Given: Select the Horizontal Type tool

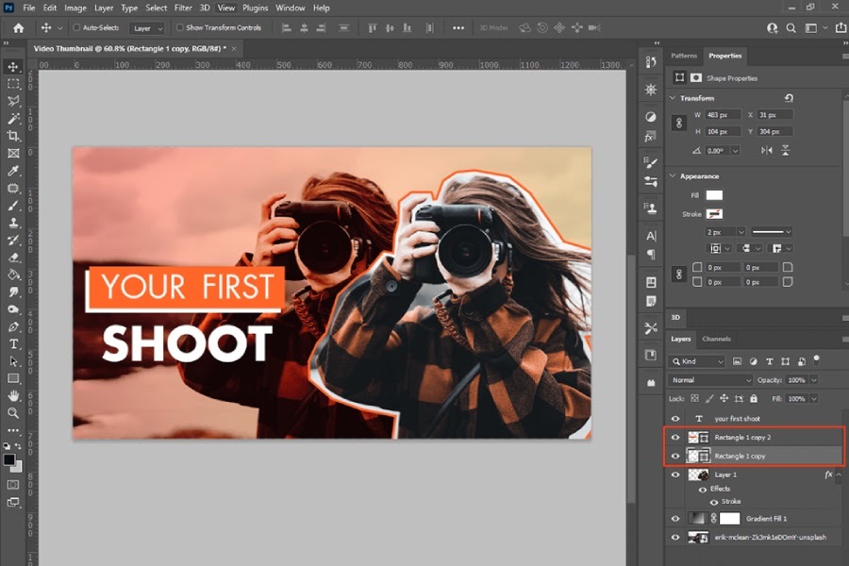Looking at the screenshot, I should tap(13, 344).
